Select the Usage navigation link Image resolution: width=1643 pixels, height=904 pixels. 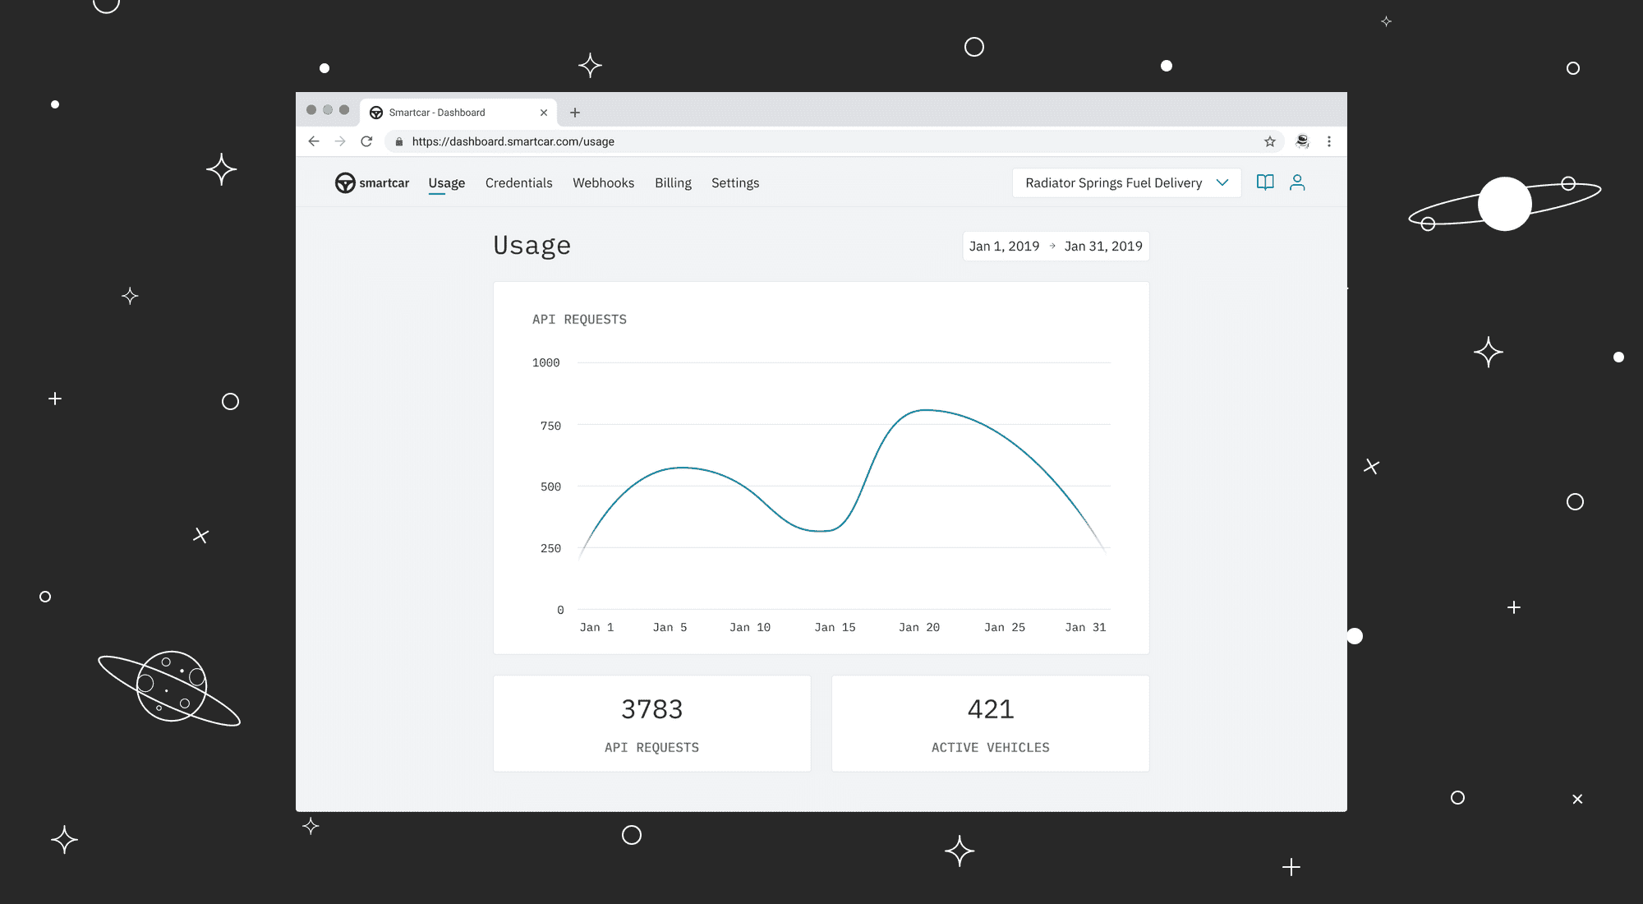[446, 182]
